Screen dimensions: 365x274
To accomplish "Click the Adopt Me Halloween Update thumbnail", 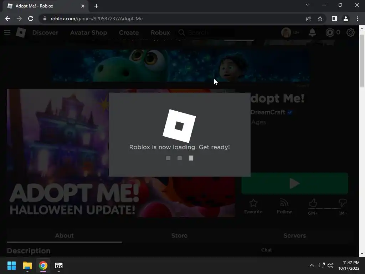I will click(x=57, y=153).
